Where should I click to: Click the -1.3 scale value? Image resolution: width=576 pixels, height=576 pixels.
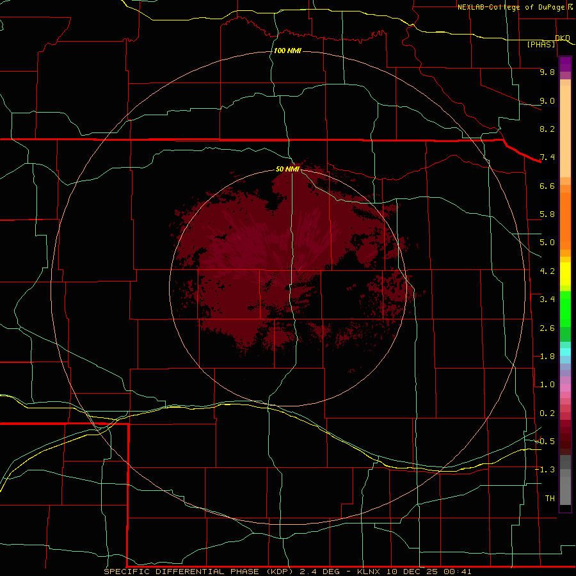click(545, 470)
